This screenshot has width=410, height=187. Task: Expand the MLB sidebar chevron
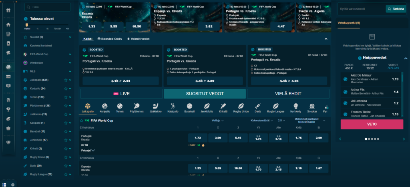click(x=70, y=71)
